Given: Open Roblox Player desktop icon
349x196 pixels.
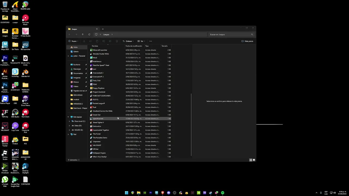Looking at the screenshot, I should (x=5, y=100).
